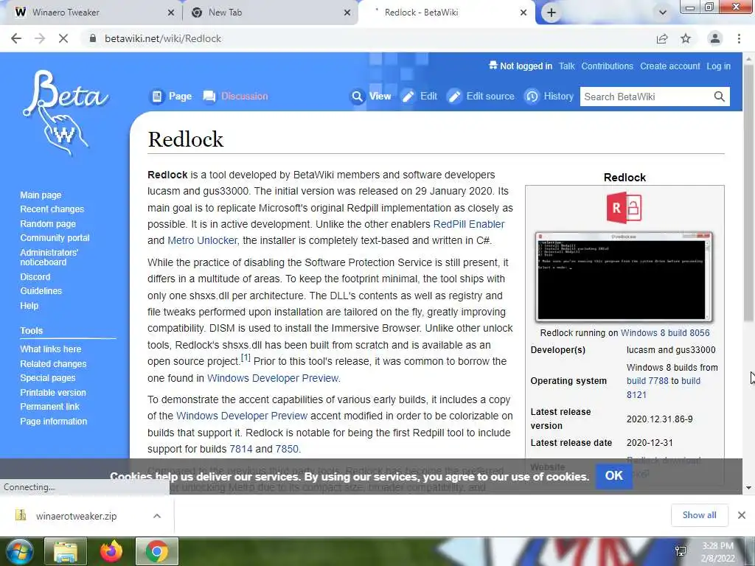Viewport: 755px width, 566px height.
Task: Open the page History tab
Action: (x=549, y=97)
